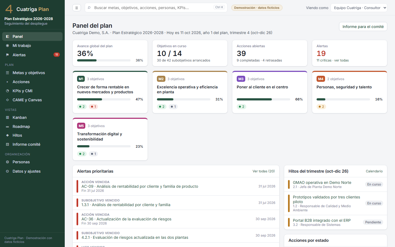The image size is (395, 247).
Task: Open Kanban view from the sidebar
Action: coord(32,117)
